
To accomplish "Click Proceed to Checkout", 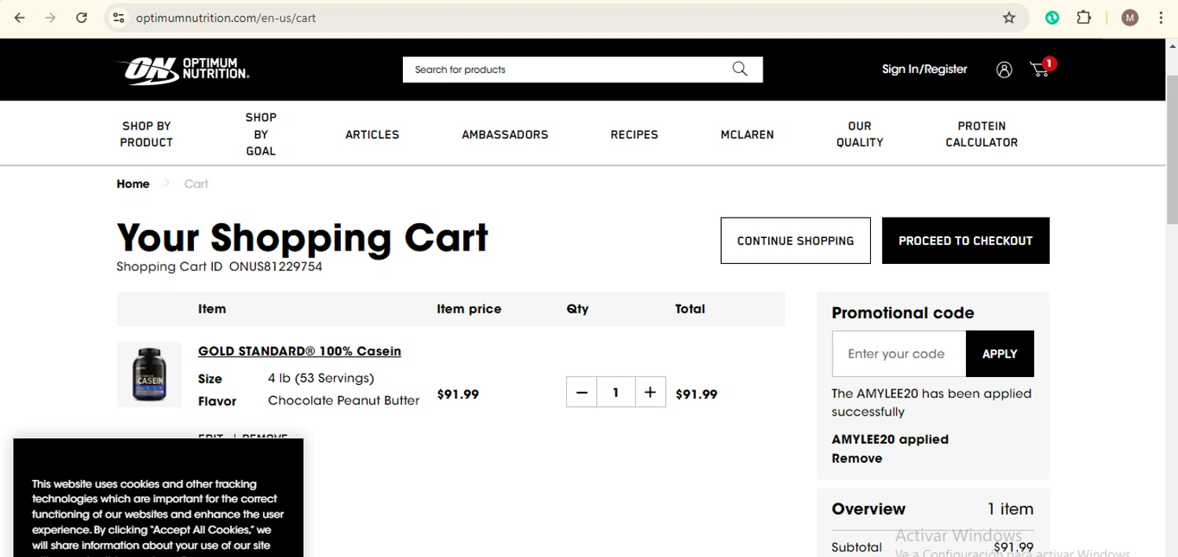I will pyautogui.click(x=965, y=240).
